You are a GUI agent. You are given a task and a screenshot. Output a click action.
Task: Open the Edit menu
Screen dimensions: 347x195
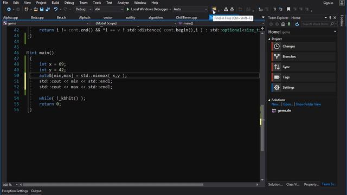coord(16,3)
